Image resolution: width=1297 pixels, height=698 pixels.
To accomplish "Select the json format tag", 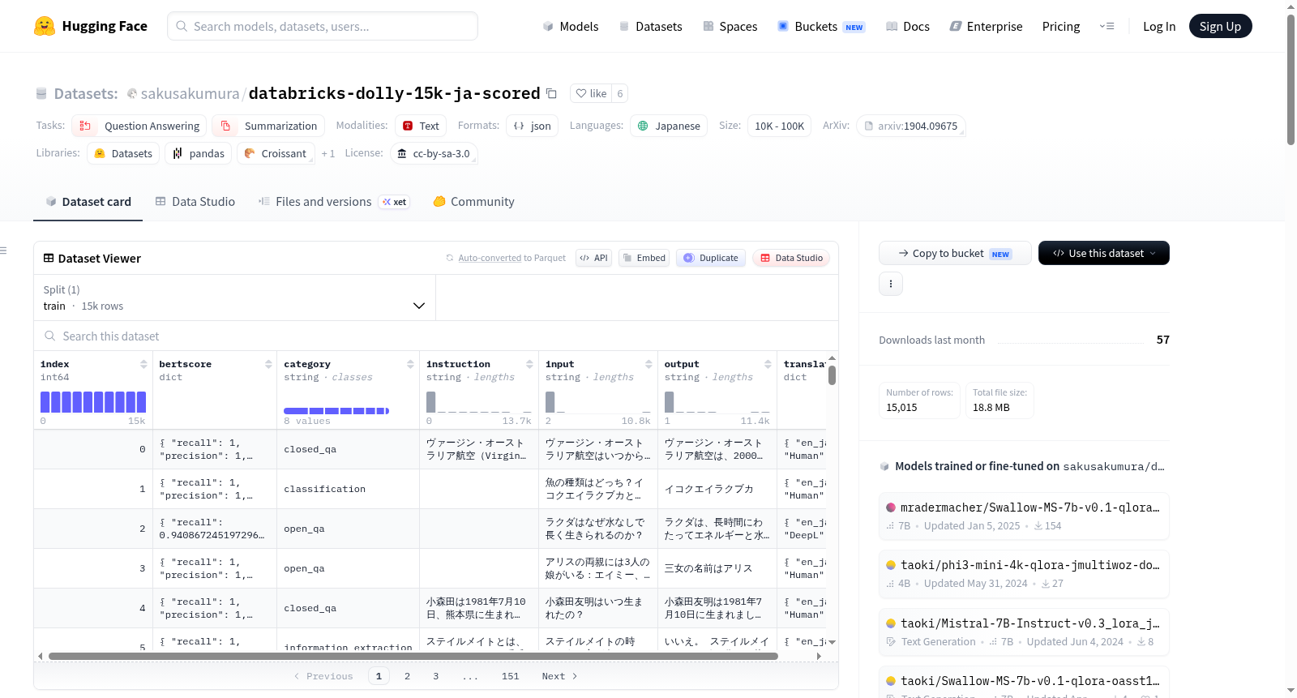I will pyautogui.click(x=533, y=126).
